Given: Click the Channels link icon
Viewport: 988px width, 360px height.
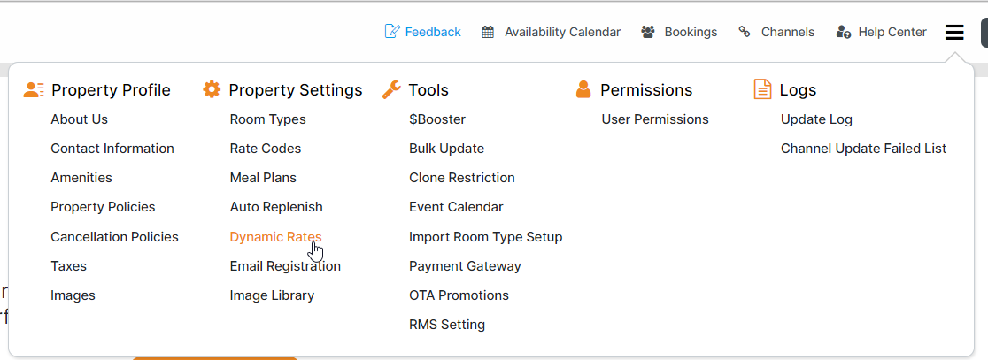Looking at the screenshot, I should click(x=745, y=32).
